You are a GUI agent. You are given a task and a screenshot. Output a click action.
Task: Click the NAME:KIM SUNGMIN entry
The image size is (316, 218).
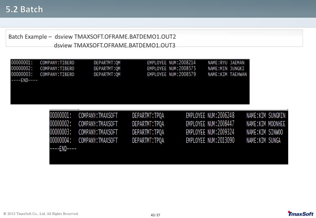click(x=266, y=115)
